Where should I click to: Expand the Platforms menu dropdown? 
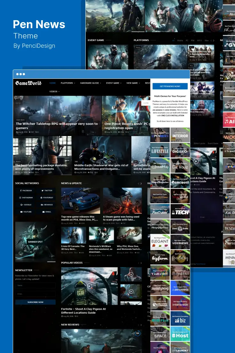pyautogui.click(x=68, y=83)
